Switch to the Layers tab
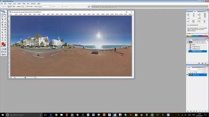Screen dimensions: 209x117 pyautogui.click(x=189, y=67)
